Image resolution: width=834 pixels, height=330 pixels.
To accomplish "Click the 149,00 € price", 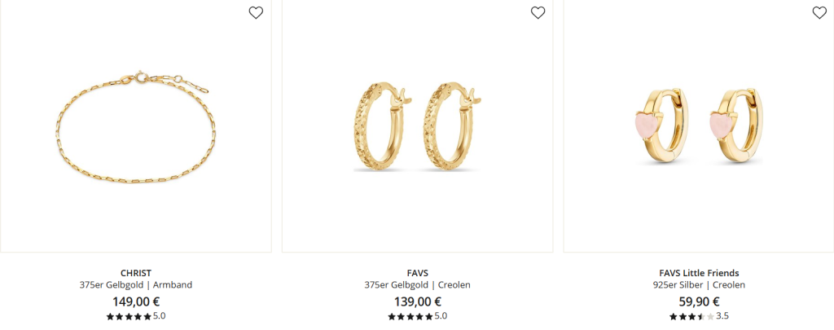I will pyautogui.click(x=136, y=301).
